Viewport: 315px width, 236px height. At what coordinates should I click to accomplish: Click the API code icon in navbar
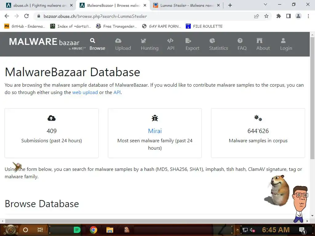[x=170, y=41]
